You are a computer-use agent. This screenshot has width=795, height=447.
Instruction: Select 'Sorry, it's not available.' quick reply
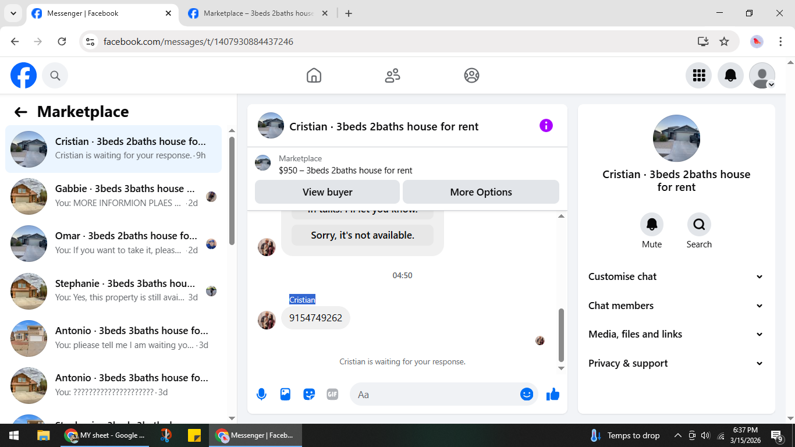(363, 235)
